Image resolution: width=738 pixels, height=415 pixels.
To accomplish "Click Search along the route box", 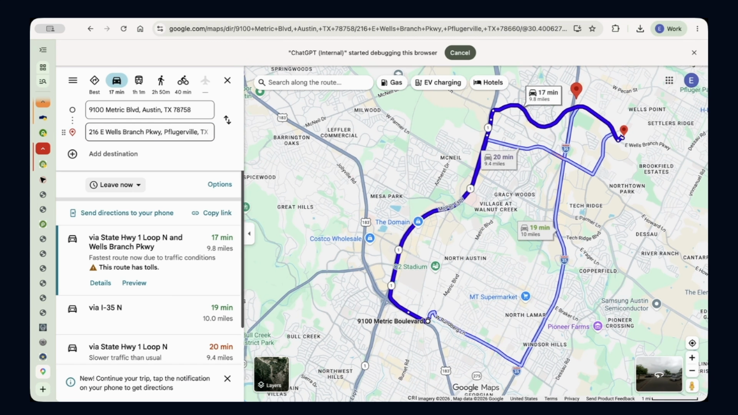I will tap(313, 83).
